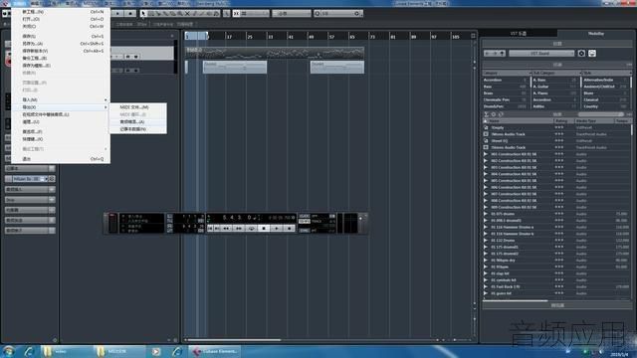
Task: Toggle the TEMPO track button on transport
Action: pos(305,221)
